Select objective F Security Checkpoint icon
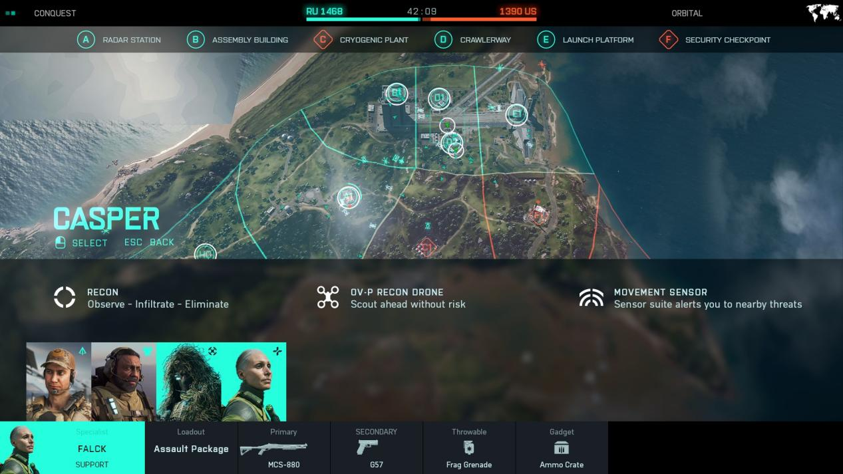 point(668,40)
